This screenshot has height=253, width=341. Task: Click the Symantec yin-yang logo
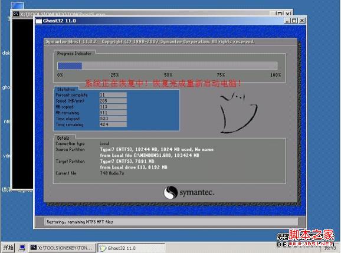(170, 192)
